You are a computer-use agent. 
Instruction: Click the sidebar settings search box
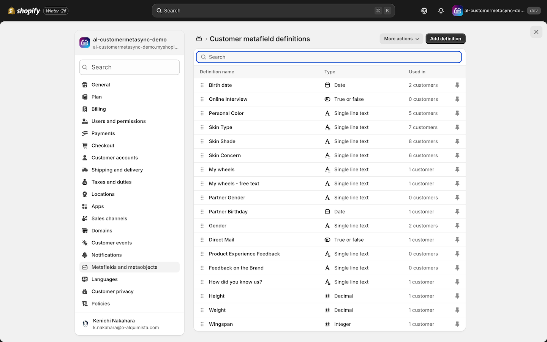click(129, 67)
